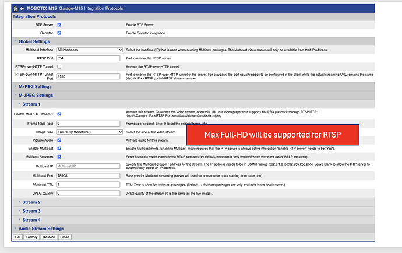Click the JPEG Quality input field
402x253 pixels.
coord(88,193)
